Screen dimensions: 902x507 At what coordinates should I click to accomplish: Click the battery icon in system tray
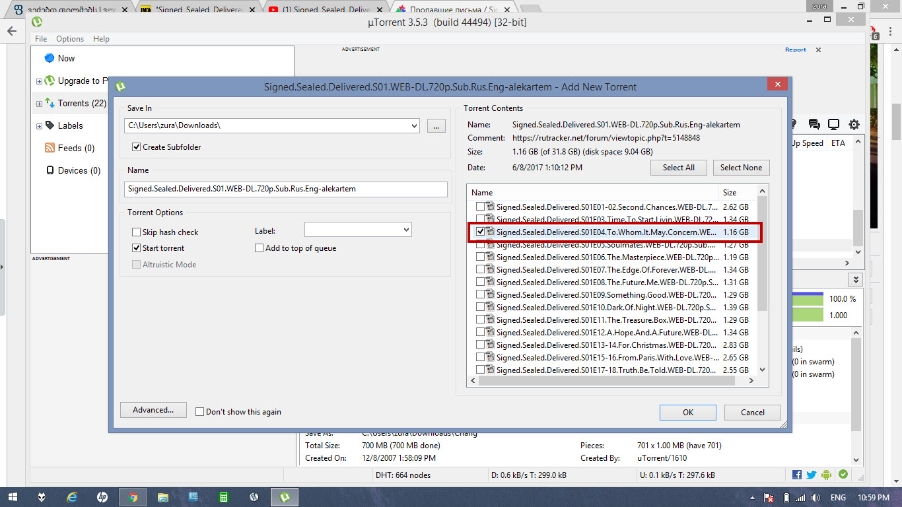pyautogui.click(x=786, y=497)
